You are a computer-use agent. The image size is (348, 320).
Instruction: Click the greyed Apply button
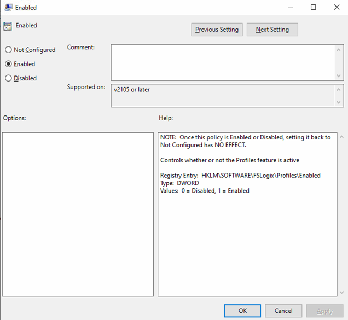pos(324,311)
